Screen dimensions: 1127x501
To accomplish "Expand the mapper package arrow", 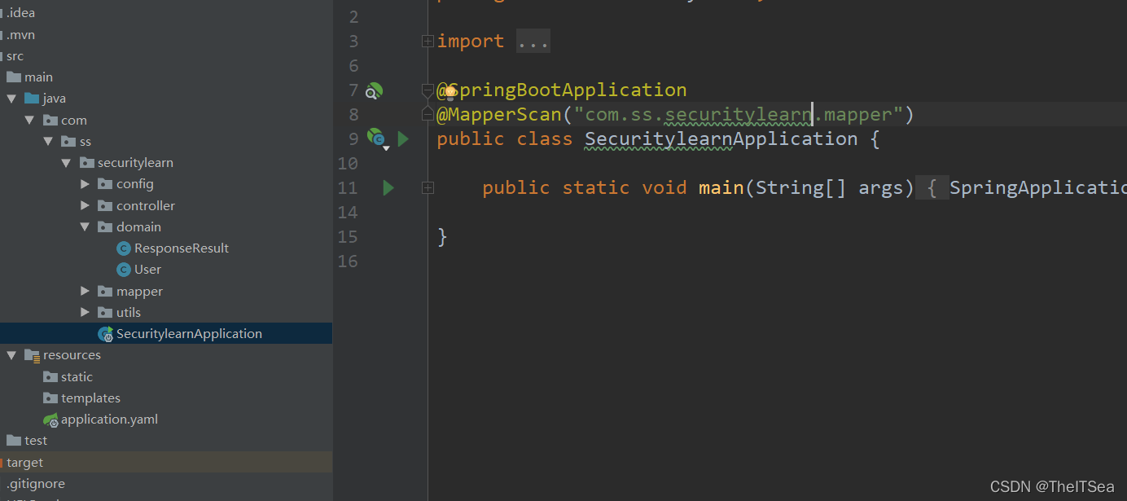I will click(85, 291).
